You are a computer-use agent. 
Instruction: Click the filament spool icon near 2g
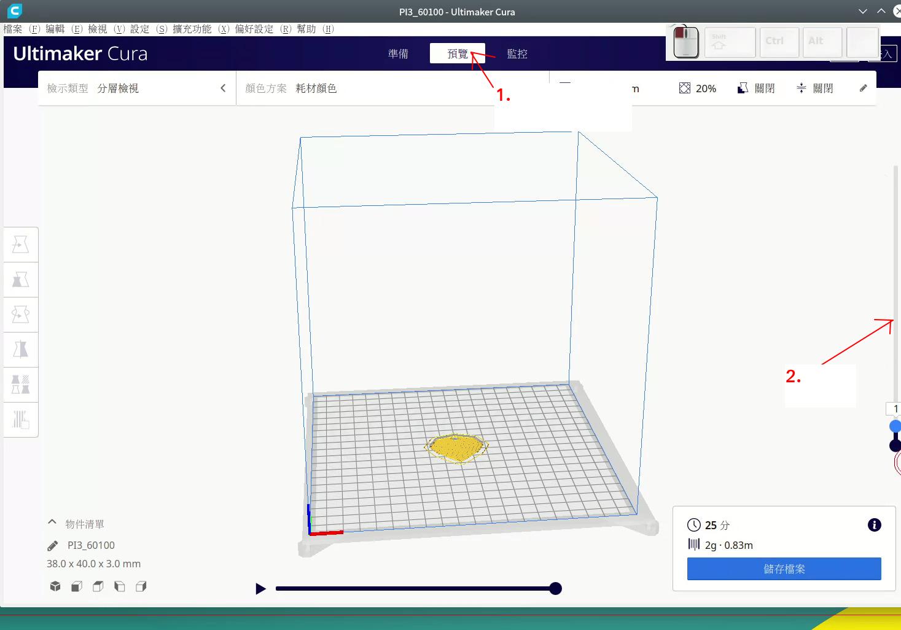point(693,544)
